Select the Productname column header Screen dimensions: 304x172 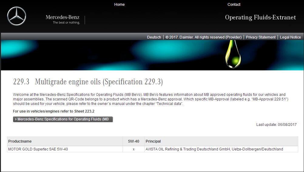point(65,141)
